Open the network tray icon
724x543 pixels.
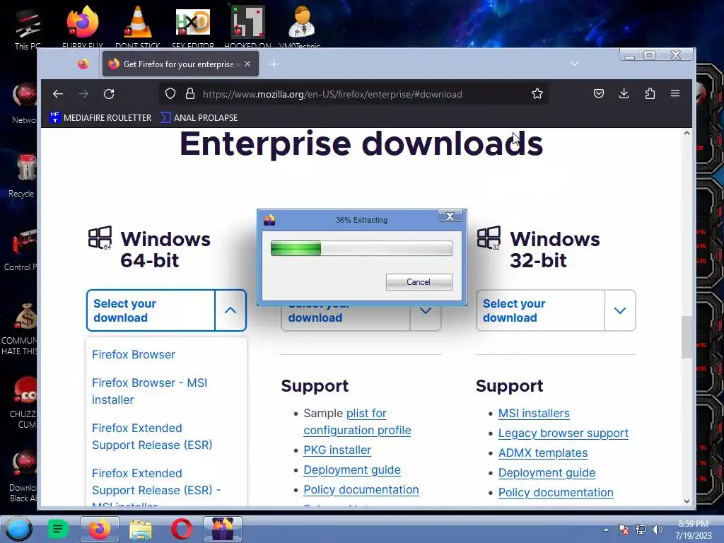[641, 530]
